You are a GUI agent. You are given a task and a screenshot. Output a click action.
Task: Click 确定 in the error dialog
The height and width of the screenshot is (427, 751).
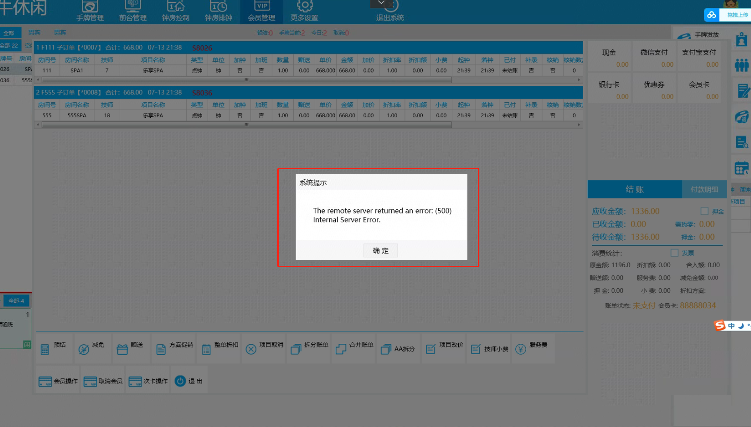(x=380, y=251)
